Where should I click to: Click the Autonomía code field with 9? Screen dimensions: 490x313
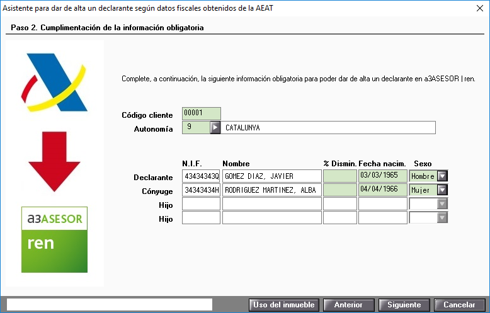[196, 127]
